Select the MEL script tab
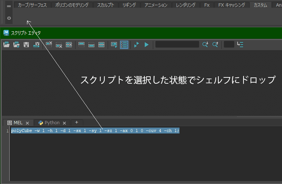Screen dimensions: 282x184 pos(18,123)
